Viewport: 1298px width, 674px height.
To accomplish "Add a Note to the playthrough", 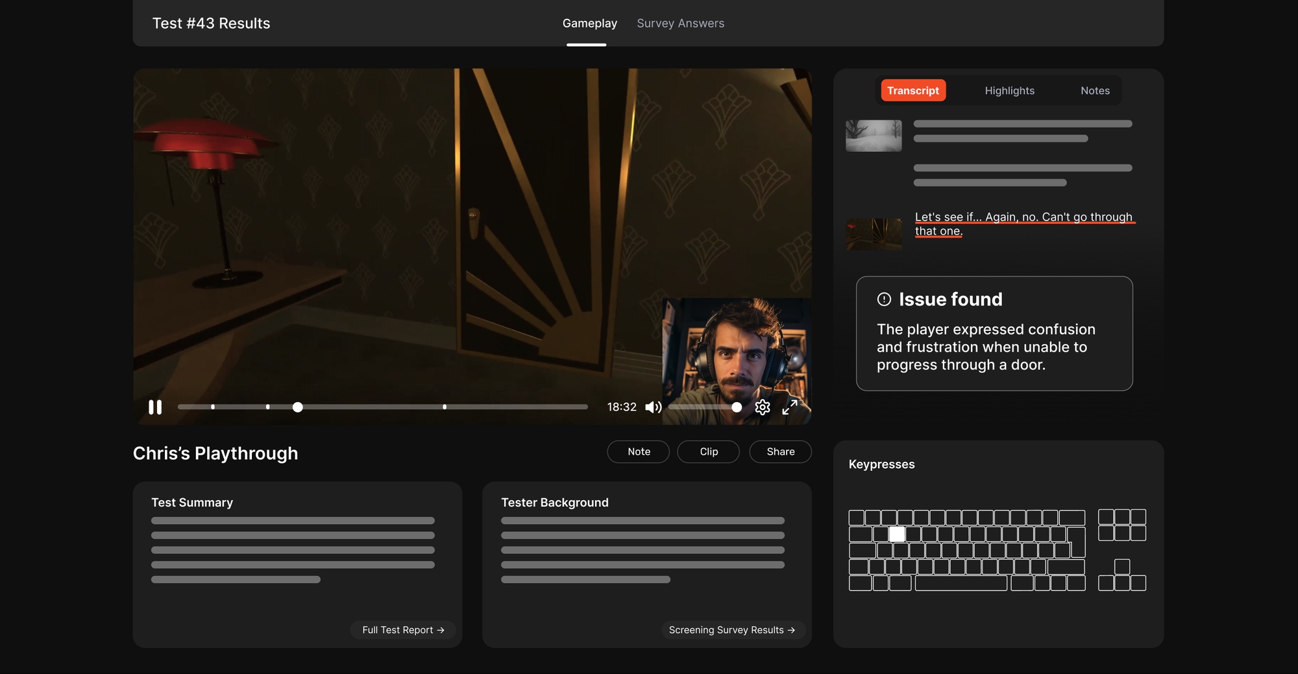I will (x=639, y=451).
